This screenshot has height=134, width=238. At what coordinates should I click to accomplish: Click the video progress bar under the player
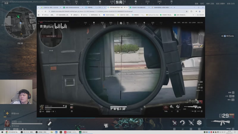tap(121, 118)
